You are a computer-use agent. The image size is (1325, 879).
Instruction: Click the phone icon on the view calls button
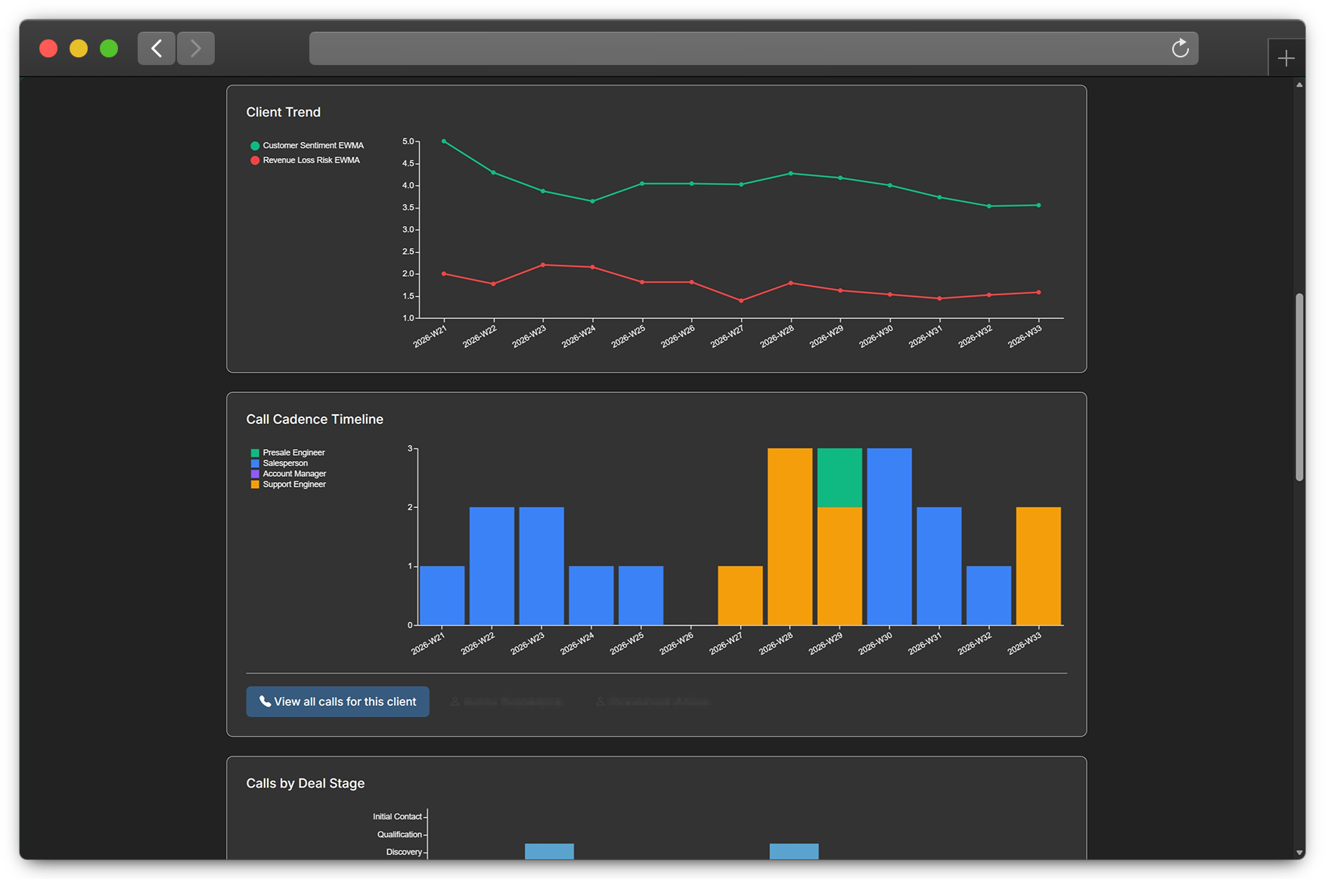coord(265,701)
